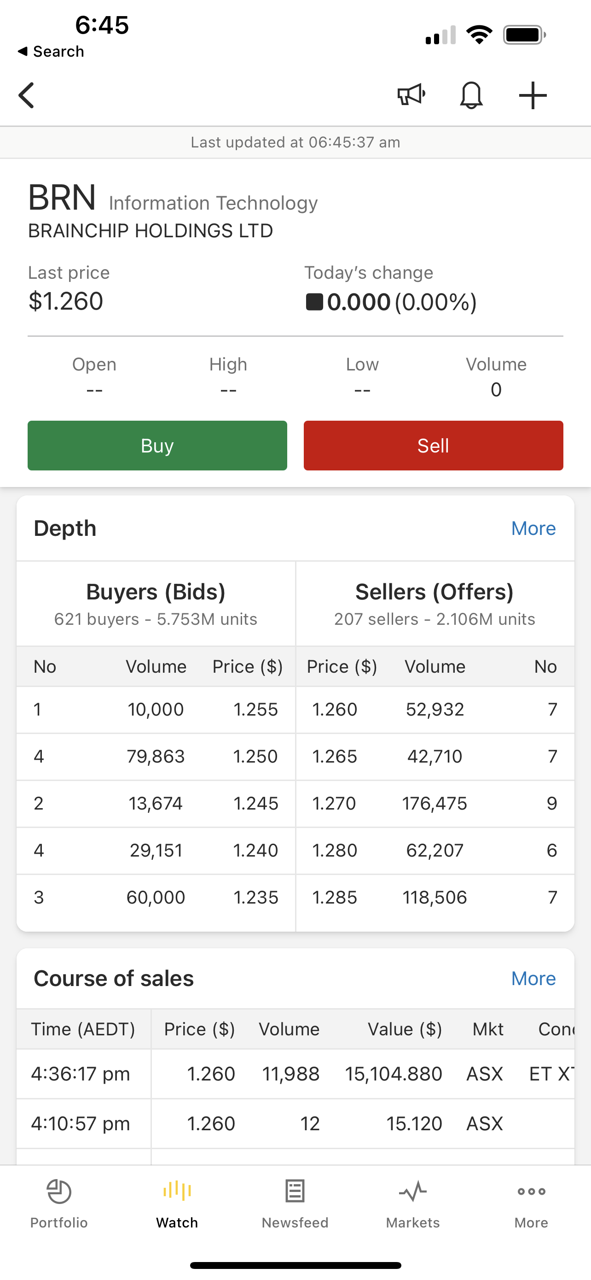
Task: Expand Course of sales More link
Action: pos(533,978)
